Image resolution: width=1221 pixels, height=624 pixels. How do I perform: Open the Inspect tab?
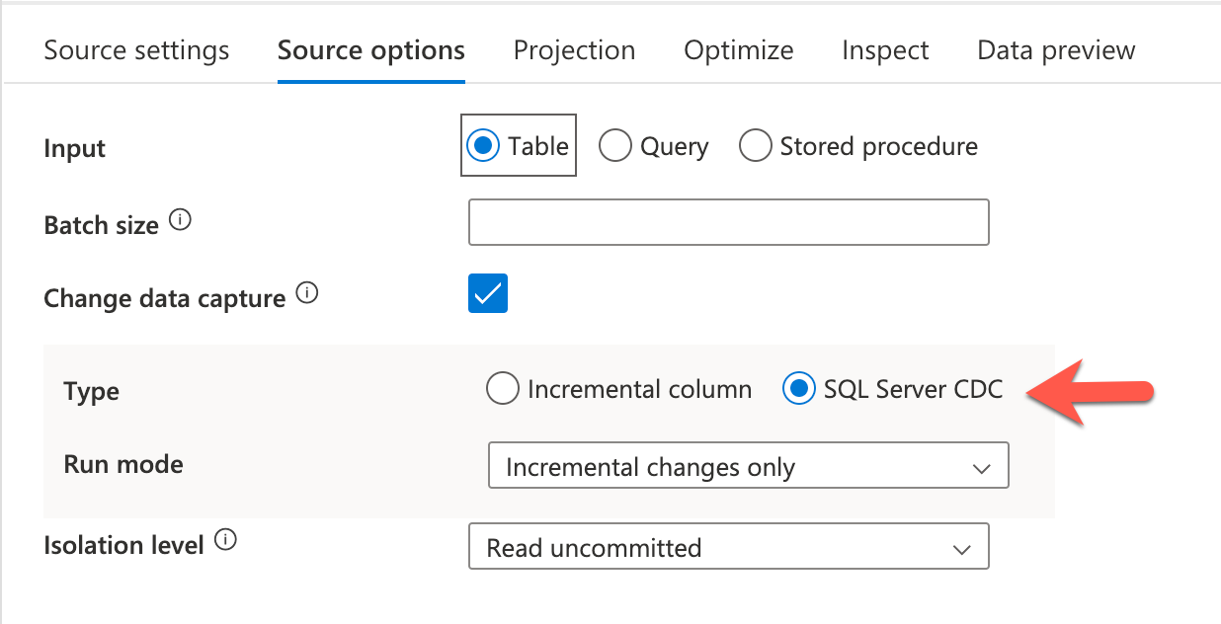884,50
